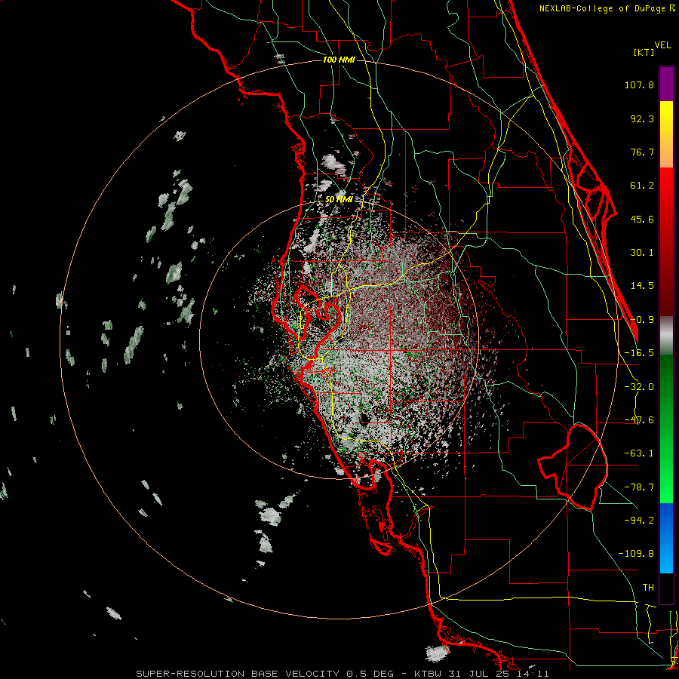This screenshot has height=679, width=679.
Task: Click the KTBW station identifier
Action: click(429, 674)
